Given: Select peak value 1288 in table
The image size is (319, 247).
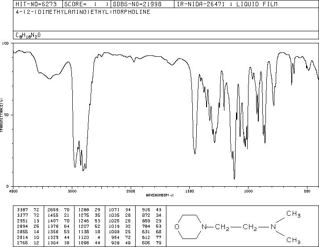Looking at the screenshot, I should pyautogui.click(x=83, y=210).
